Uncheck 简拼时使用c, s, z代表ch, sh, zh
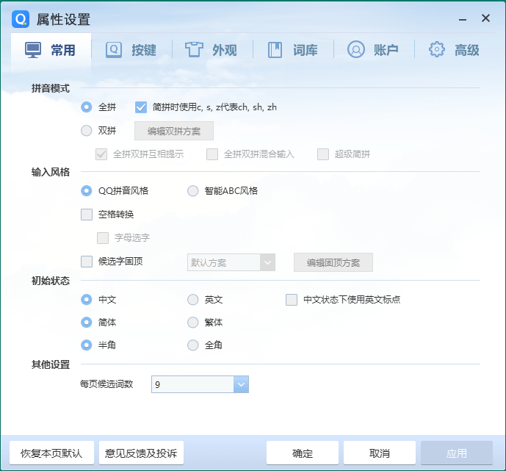The height and width of the screenshot is (471, 506). [x=141, y=107]
